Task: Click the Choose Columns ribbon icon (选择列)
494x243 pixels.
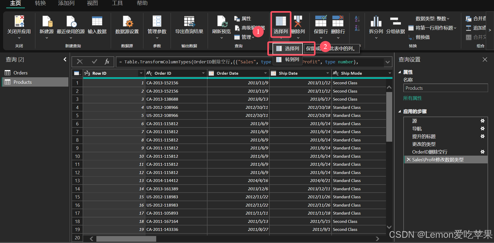Action: click(281, 21)
